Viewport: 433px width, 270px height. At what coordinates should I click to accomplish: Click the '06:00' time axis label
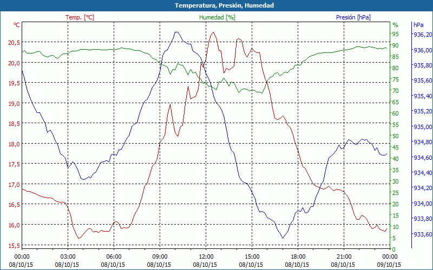114,257
